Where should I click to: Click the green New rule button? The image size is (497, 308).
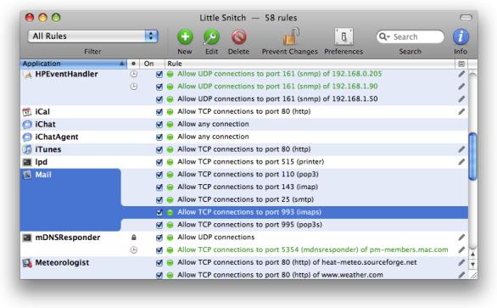pyautogui.click(x=185, y=36)
